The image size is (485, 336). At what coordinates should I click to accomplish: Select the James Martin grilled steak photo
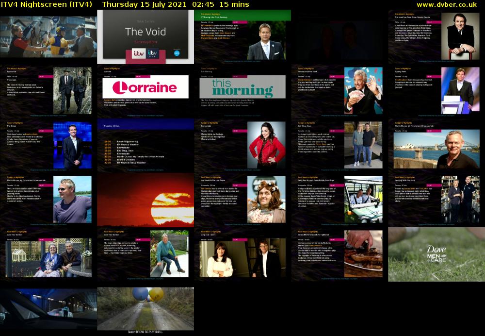(x=363, y=254)
